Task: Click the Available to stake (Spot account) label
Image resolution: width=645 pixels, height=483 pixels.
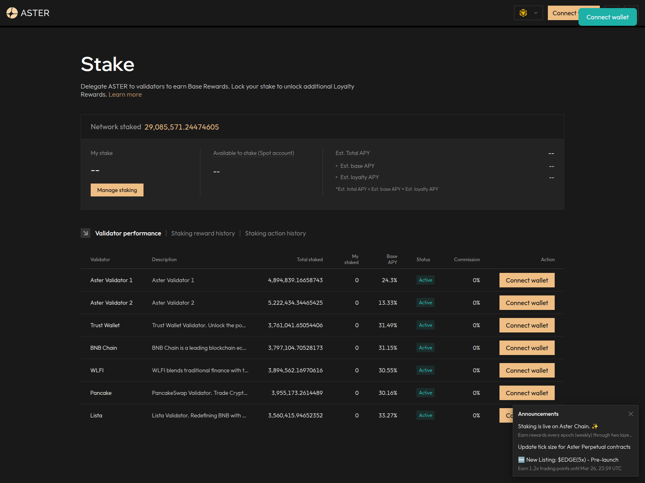Action: tap(253, 153)
